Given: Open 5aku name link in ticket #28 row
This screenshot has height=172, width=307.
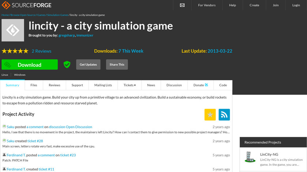Looking at the screenshot, I should click(11, 141).
